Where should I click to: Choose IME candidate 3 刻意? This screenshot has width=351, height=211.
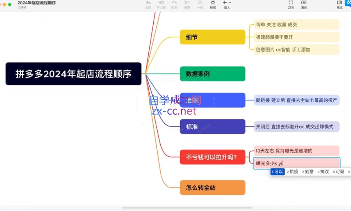click(308, 172)
